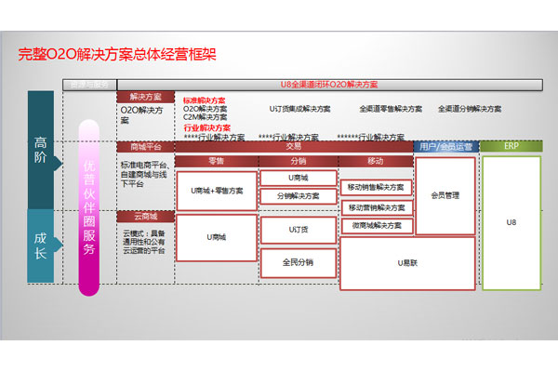Select the 分销解决方案 box

point(299,196)
